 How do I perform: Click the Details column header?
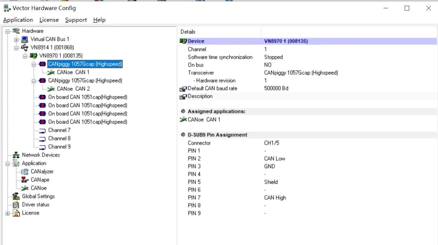click(x=219, y=32)
